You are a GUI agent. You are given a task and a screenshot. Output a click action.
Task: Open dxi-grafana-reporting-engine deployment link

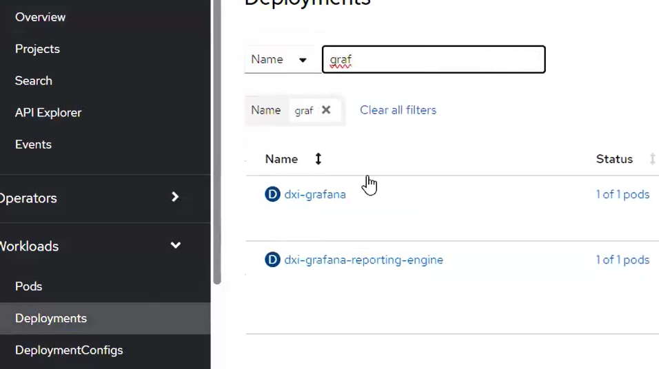[363, 260]
